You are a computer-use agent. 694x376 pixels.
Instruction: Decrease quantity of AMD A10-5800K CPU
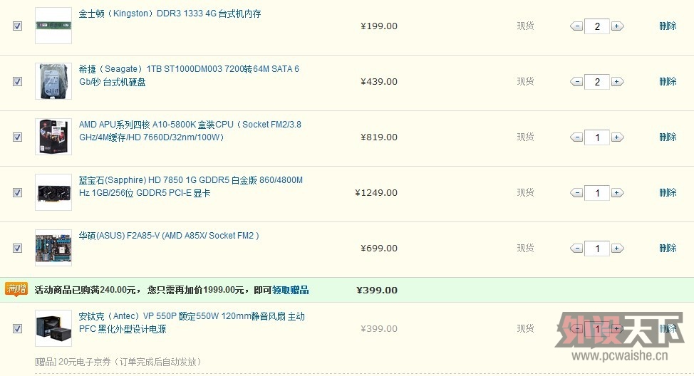pos(576,137)
